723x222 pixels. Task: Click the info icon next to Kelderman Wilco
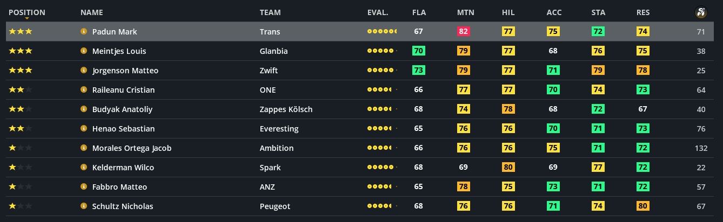click(84, 168)
